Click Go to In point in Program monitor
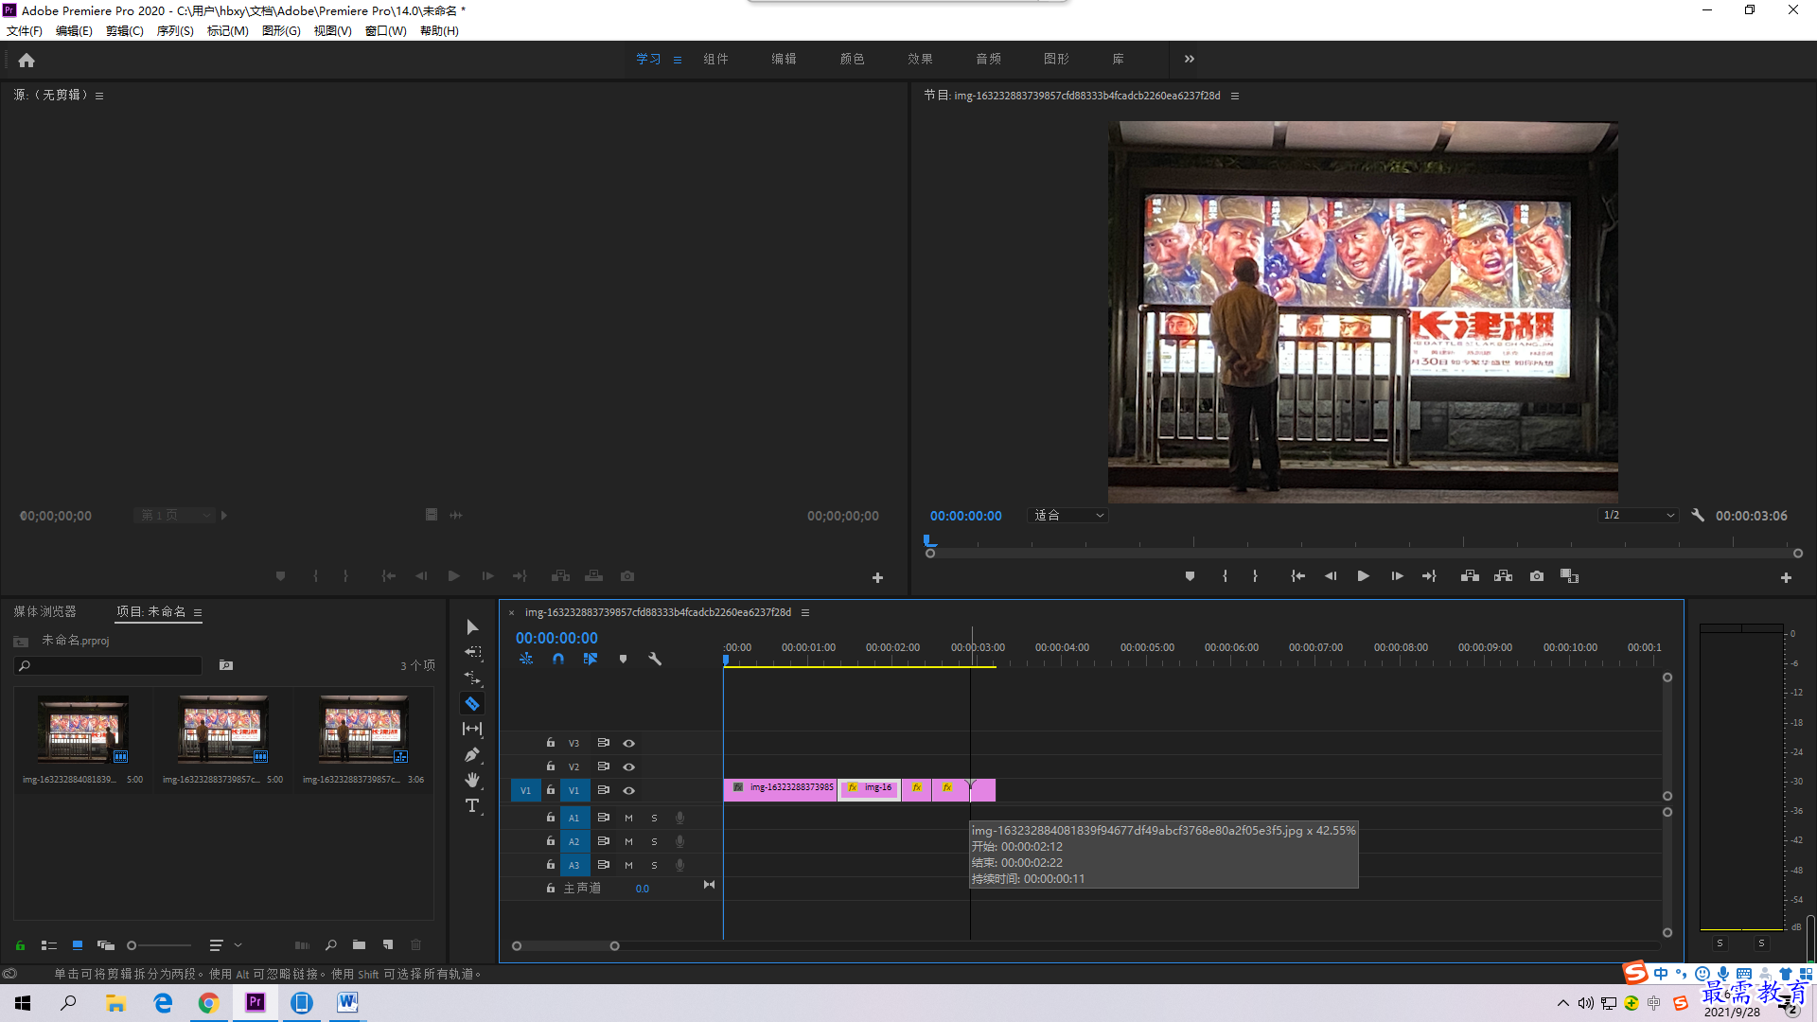This screenshot has height=1022, width=1817. pyautogui.click(x=1298, y=576)
